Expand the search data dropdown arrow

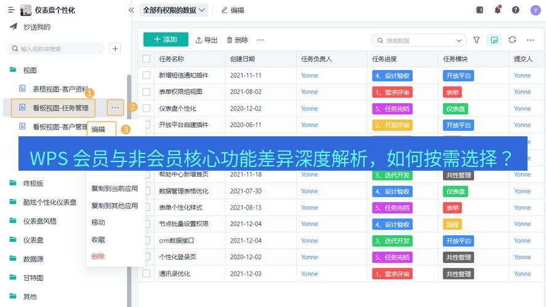pos(459,41)
